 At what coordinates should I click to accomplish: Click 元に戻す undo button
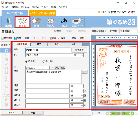coord(57,31)
